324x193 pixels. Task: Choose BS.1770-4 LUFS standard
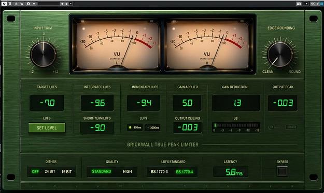pyautogui.click(x=185, y=172)
